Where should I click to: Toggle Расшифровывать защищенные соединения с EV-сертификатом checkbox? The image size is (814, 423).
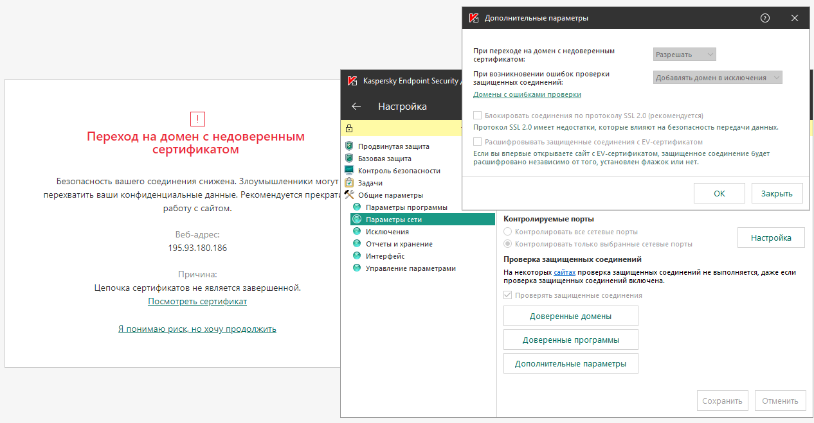point(478,142)
